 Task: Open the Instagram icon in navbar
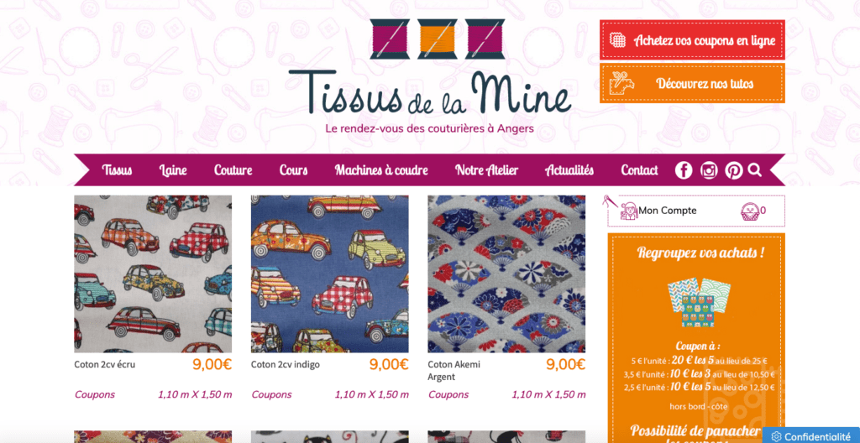pyautogui.click(x=709, y=170)
